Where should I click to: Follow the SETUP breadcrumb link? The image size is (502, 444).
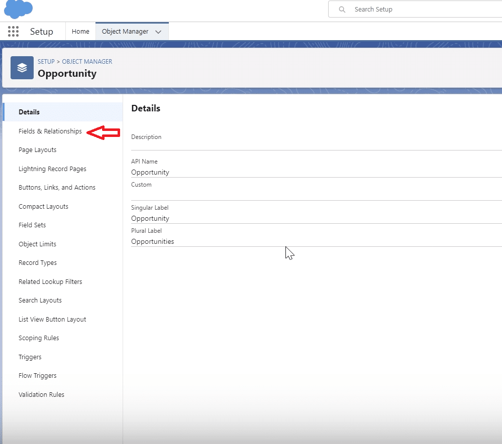[x=46, y=61]
